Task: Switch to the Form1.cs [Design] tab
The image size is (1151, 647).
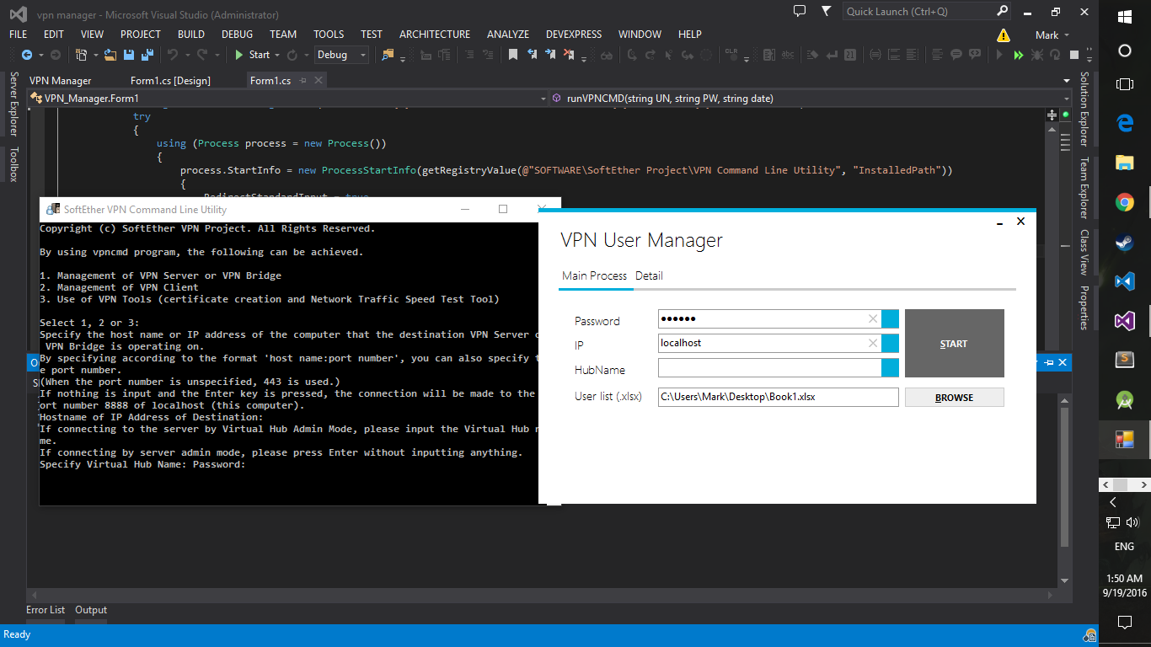Action: click(x=170, y=81)
